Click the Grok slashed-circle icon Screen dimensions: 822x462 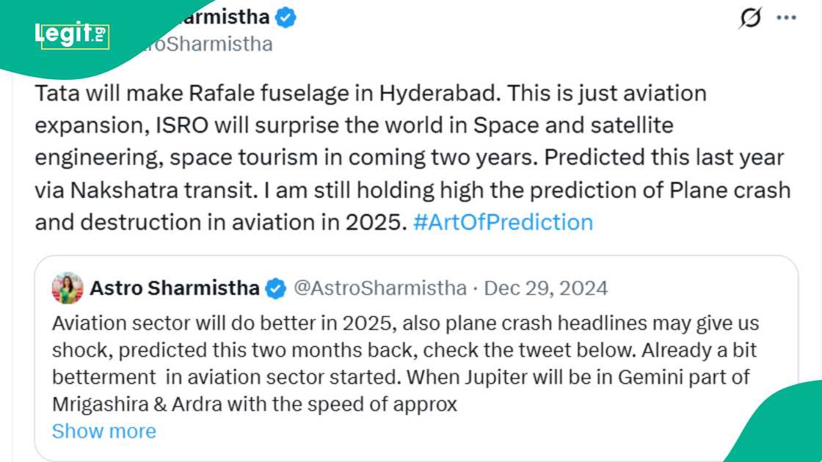(750, 18)
